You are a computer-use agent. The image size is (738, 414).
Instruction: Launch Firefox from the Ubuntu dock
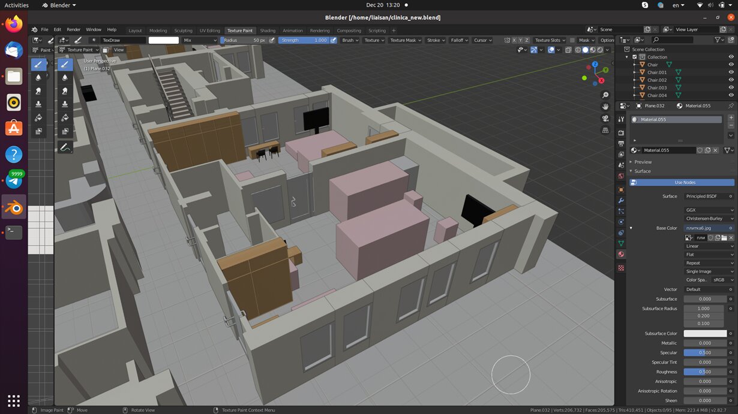point(14,25)
